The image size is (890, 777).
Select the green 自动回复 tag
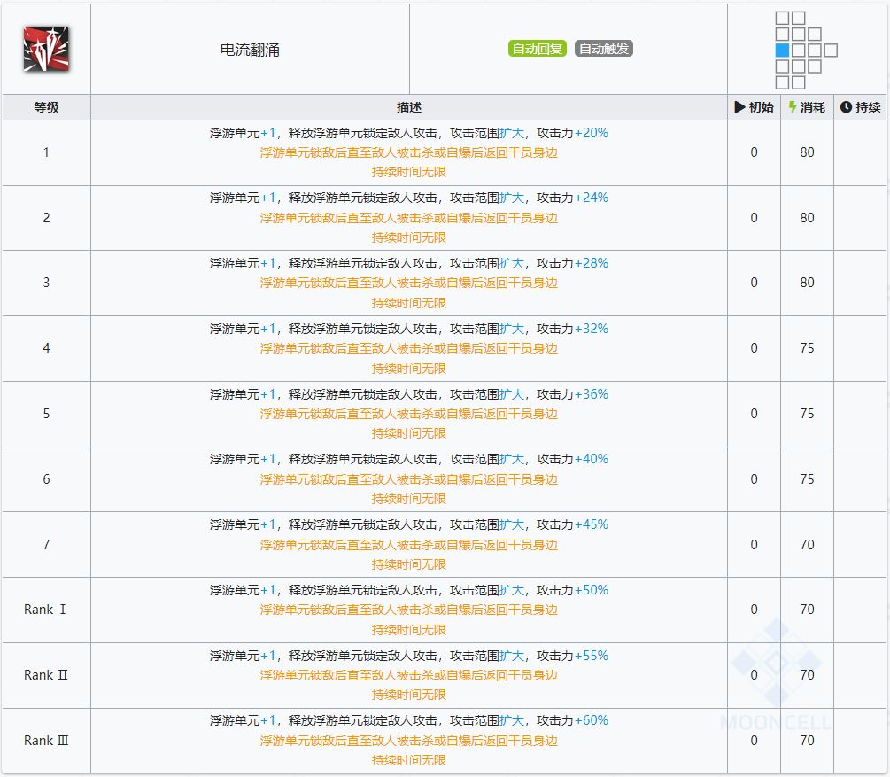pyautogui.click(x=538, y=49)
